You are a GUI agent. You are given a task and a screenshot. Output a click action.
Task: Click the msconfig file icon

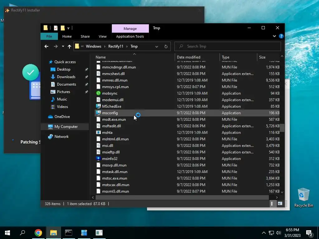[x=98, y=113]
